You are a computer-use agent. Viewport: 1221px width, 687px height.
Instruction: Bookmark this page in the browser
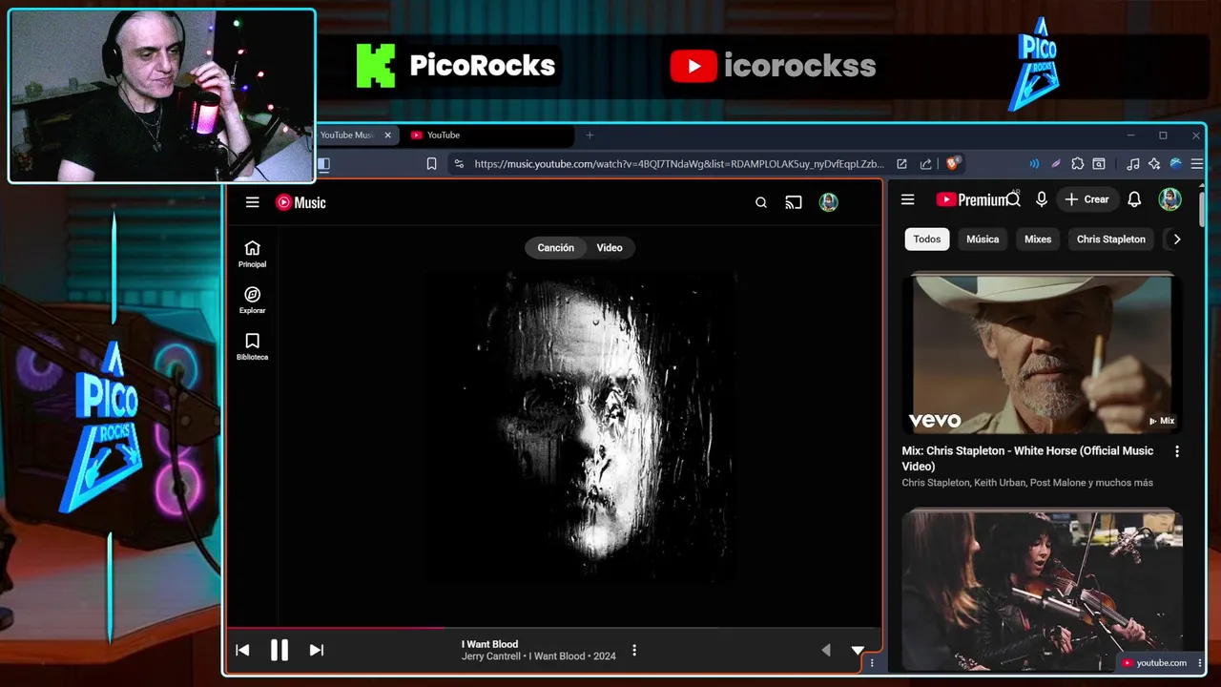[x=431, y=164]
